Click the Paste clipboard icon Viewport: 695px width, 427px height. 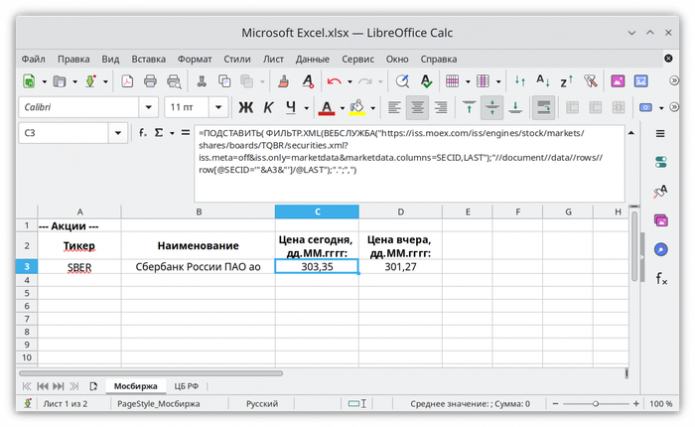point(247,81)
